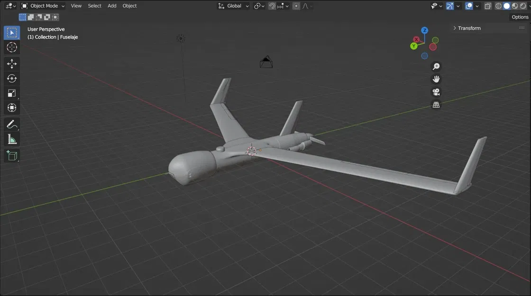Activate the Cursor tool
Screen dimensions: 531x296
coord(11,47)
